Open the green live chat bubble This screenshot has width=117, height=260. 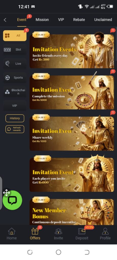(x=12, y=200)
